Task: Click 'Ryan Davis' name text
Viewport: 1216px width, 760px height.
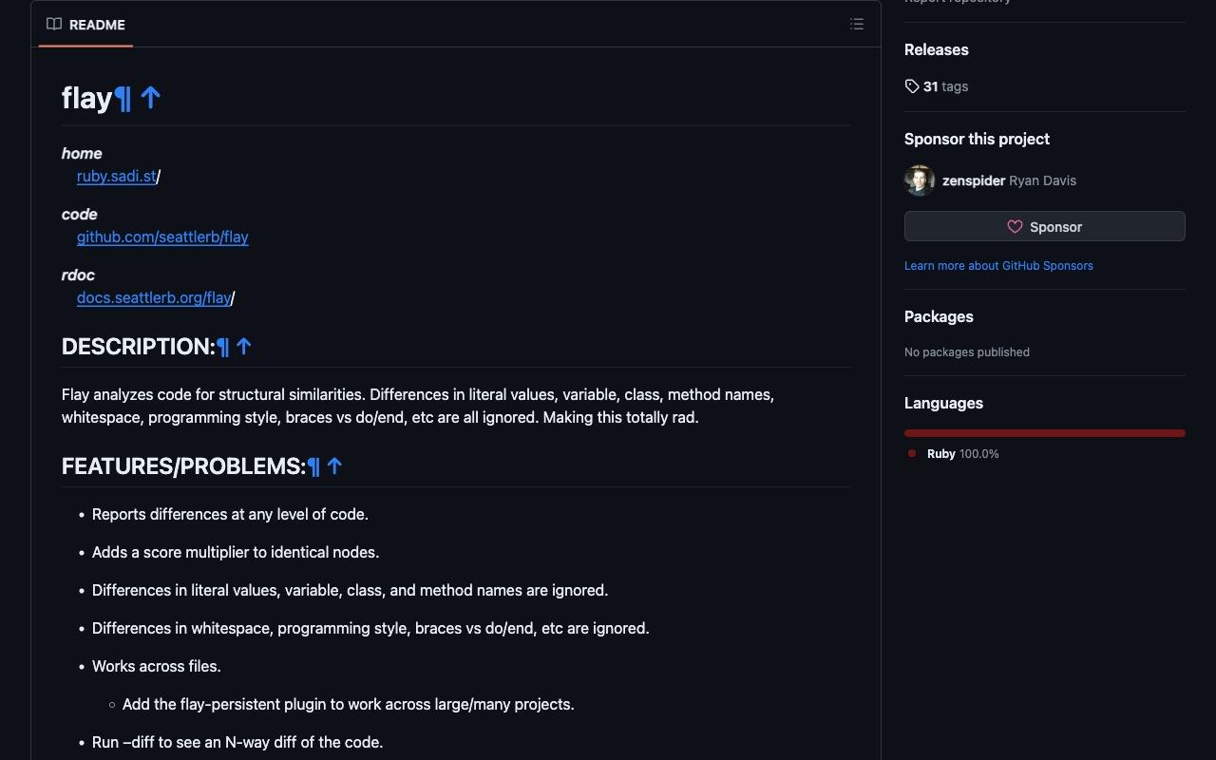Action: [x=1042, y=180]
